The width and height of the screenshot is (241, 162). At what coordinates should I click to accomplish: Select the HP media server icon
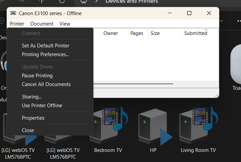155,127
